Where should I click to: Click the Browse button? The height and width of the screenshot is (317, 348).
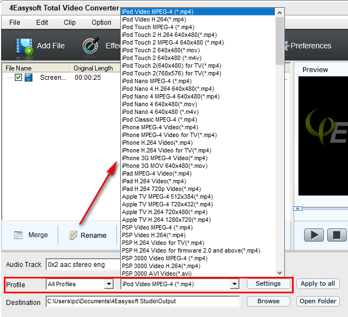[x=268, y=301]
